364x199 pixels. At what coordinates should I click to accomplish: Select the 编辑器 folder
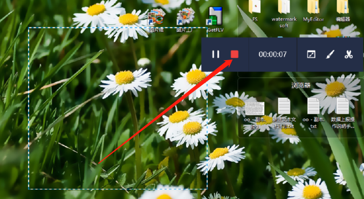pos(343,11)
